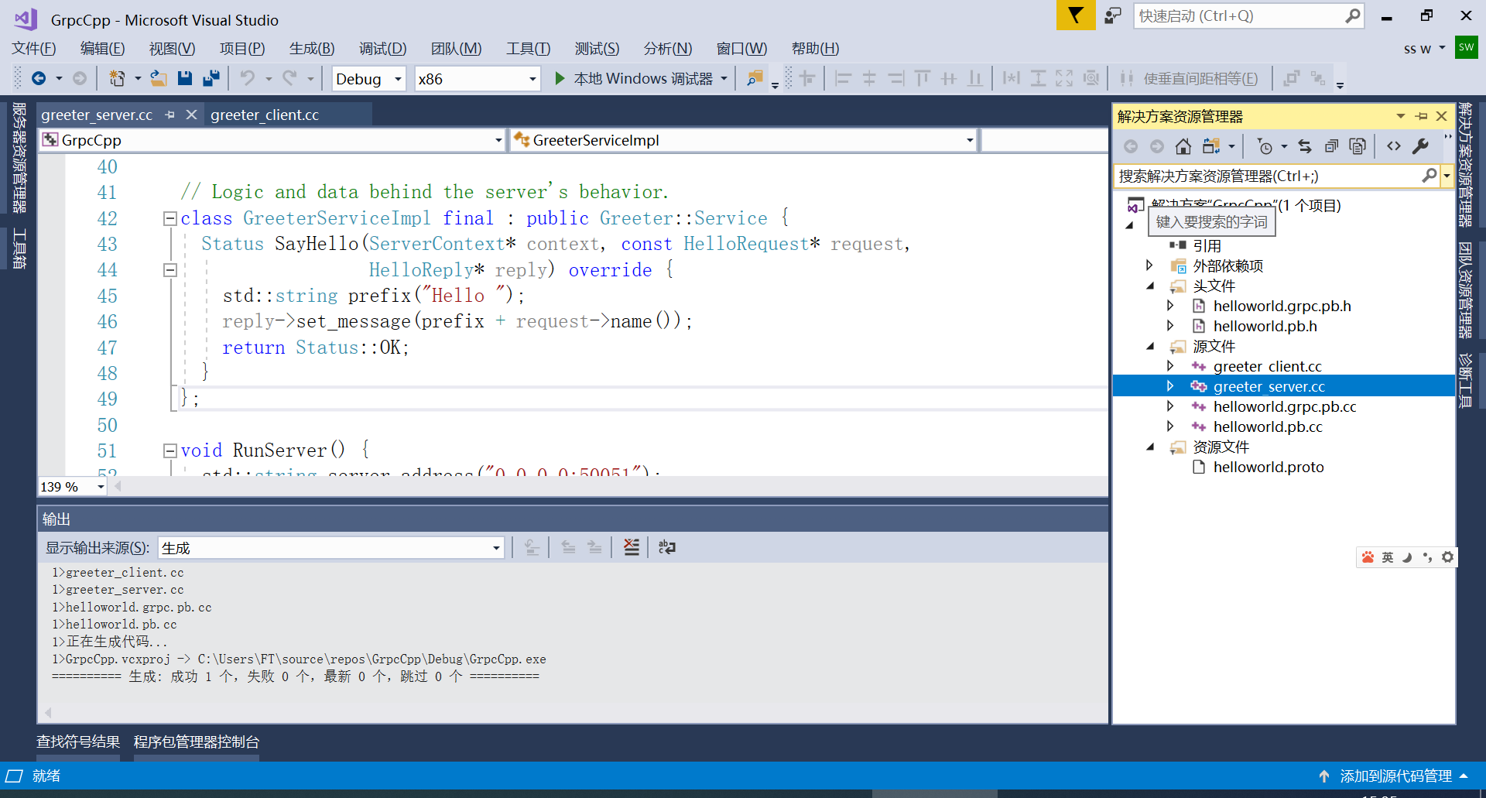Image resolution: width=1486 pixels, height=798 pixels.
Task: Toggle word wrap in the Output window
Action: pyautogui.click(x=666, y=547)
